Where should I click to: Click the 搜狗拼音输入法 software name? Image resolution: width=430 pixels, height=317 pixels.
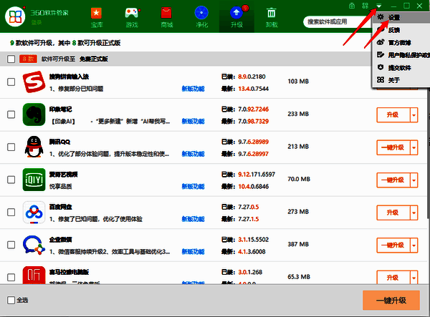tap(69, 77)
